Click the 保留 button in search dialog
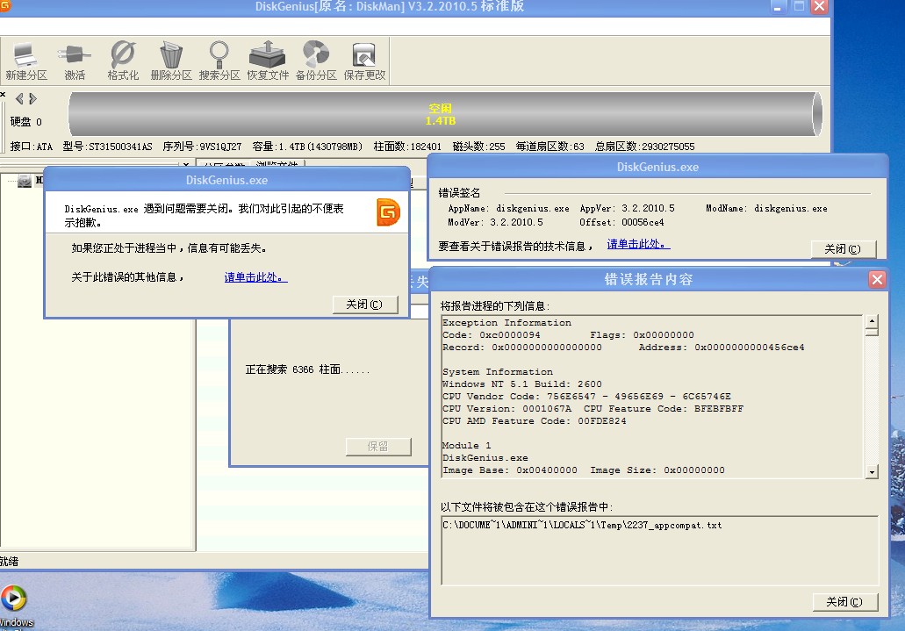 pyautogui.click(x=378, y=446)
